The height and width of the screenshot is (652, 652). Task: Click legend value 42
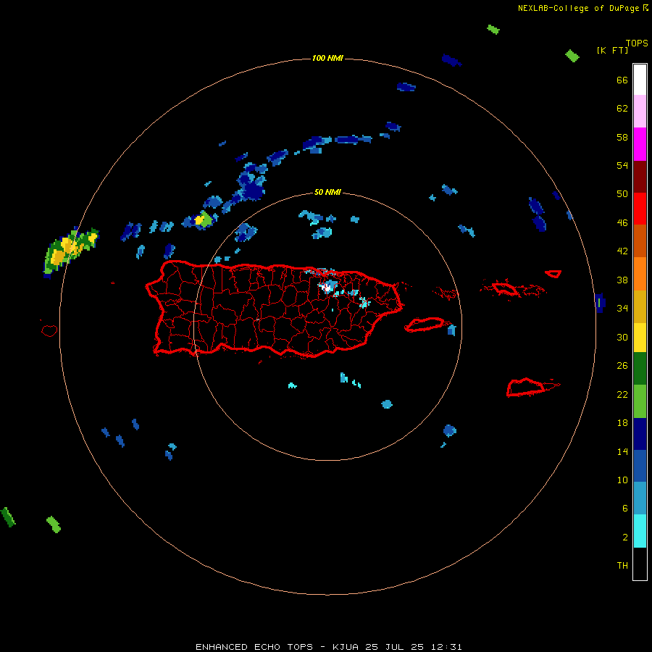pyautogui.click(x=622, y=251)
